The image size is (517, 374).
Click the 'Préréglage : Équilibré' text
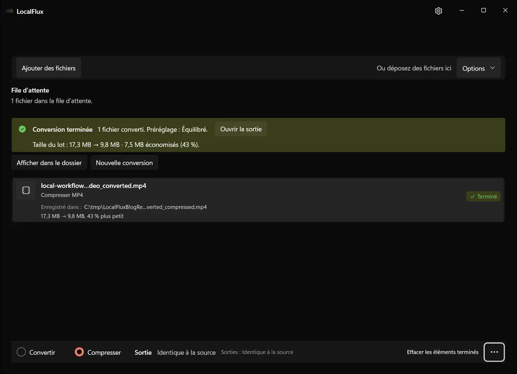(177, 129)
